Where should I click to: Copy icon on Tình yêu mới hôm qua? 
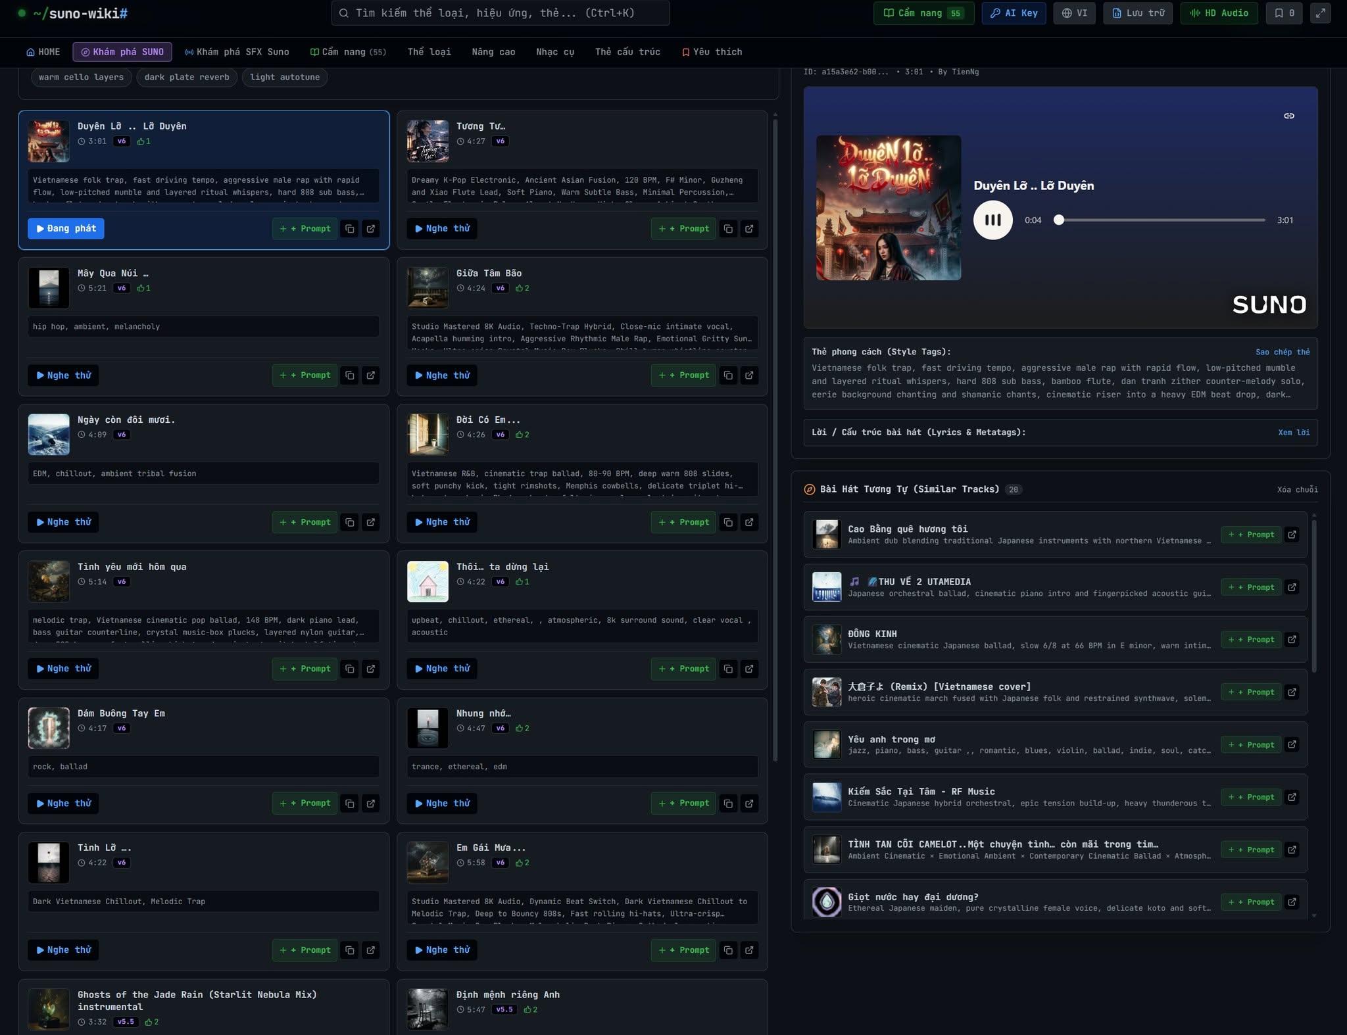[x=350, y=669]
